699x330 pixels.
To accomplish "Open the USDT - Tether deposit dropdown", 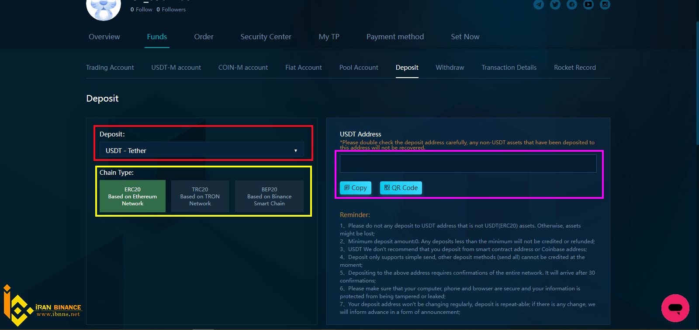I will pyautogui.click(x=202, y=150).
